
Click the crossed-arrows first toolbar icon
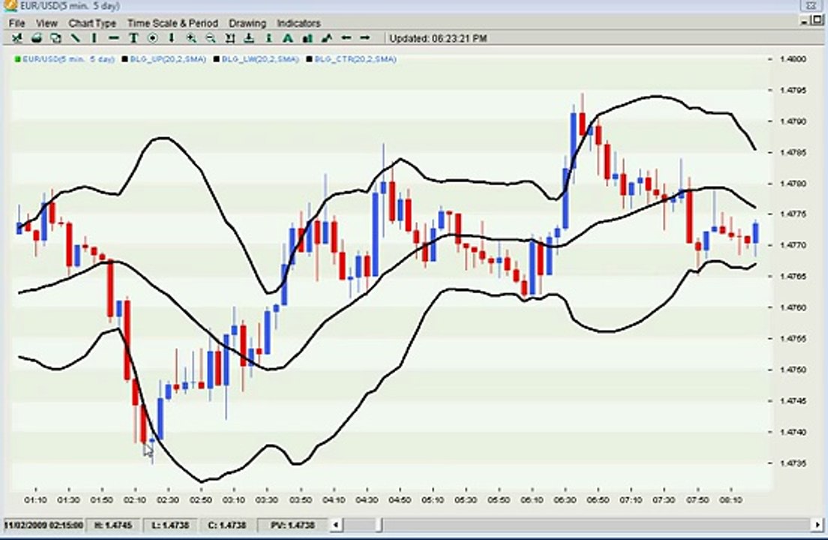(17, 38)
